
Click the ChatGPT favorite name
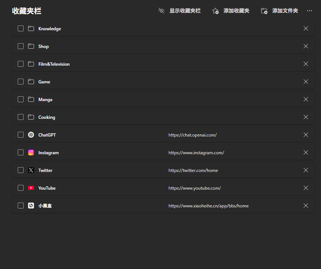47,135
